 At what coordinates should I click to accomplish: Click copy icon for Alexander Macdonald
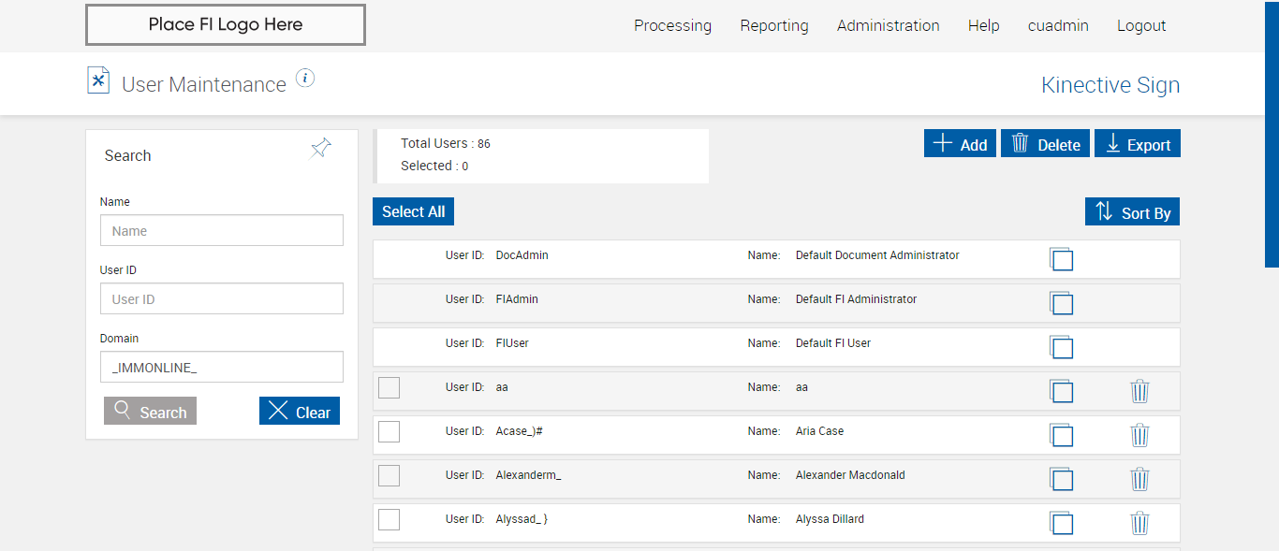coord(1061,479)
